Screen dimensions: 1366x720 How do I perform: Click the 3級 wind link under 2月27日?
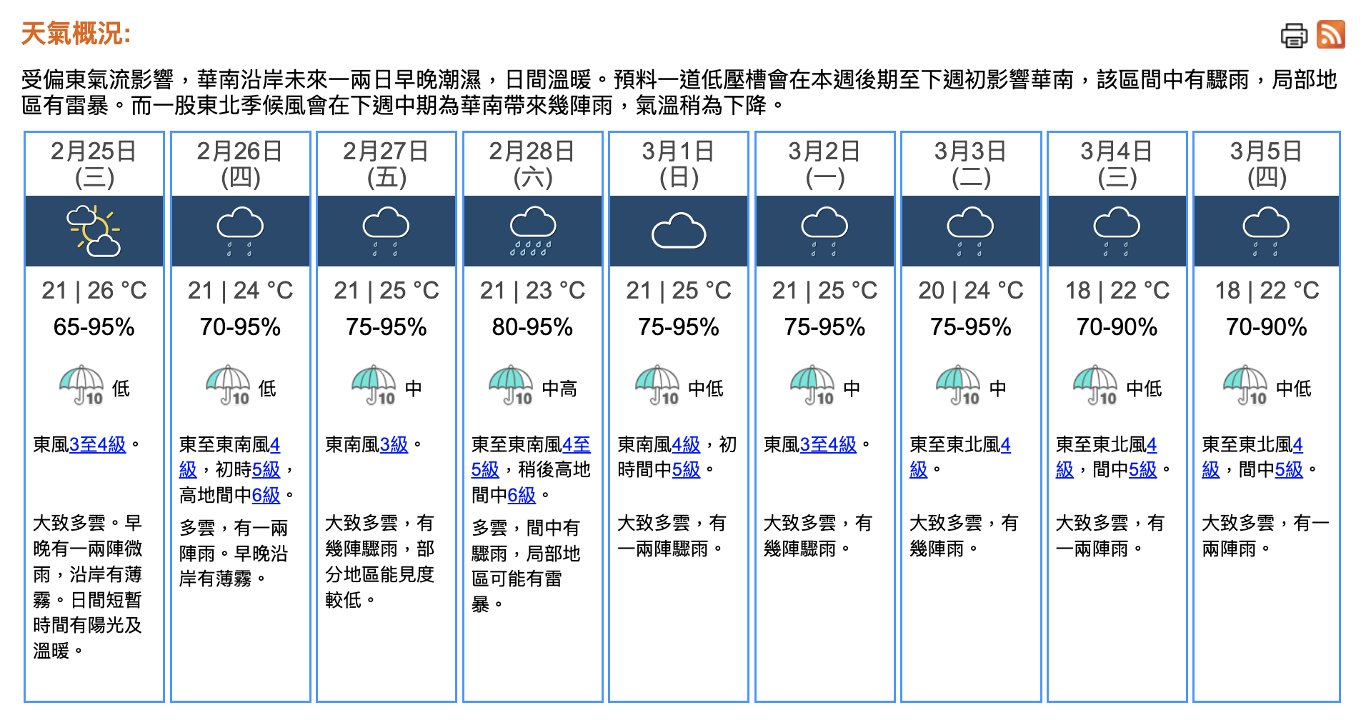(394, 445)
